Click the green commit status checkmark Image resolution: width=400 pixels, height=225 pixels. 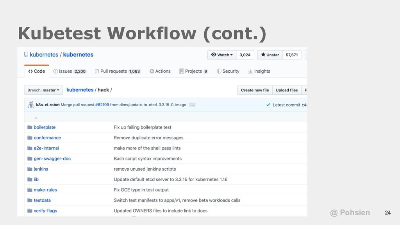click(x=268, y=105)
